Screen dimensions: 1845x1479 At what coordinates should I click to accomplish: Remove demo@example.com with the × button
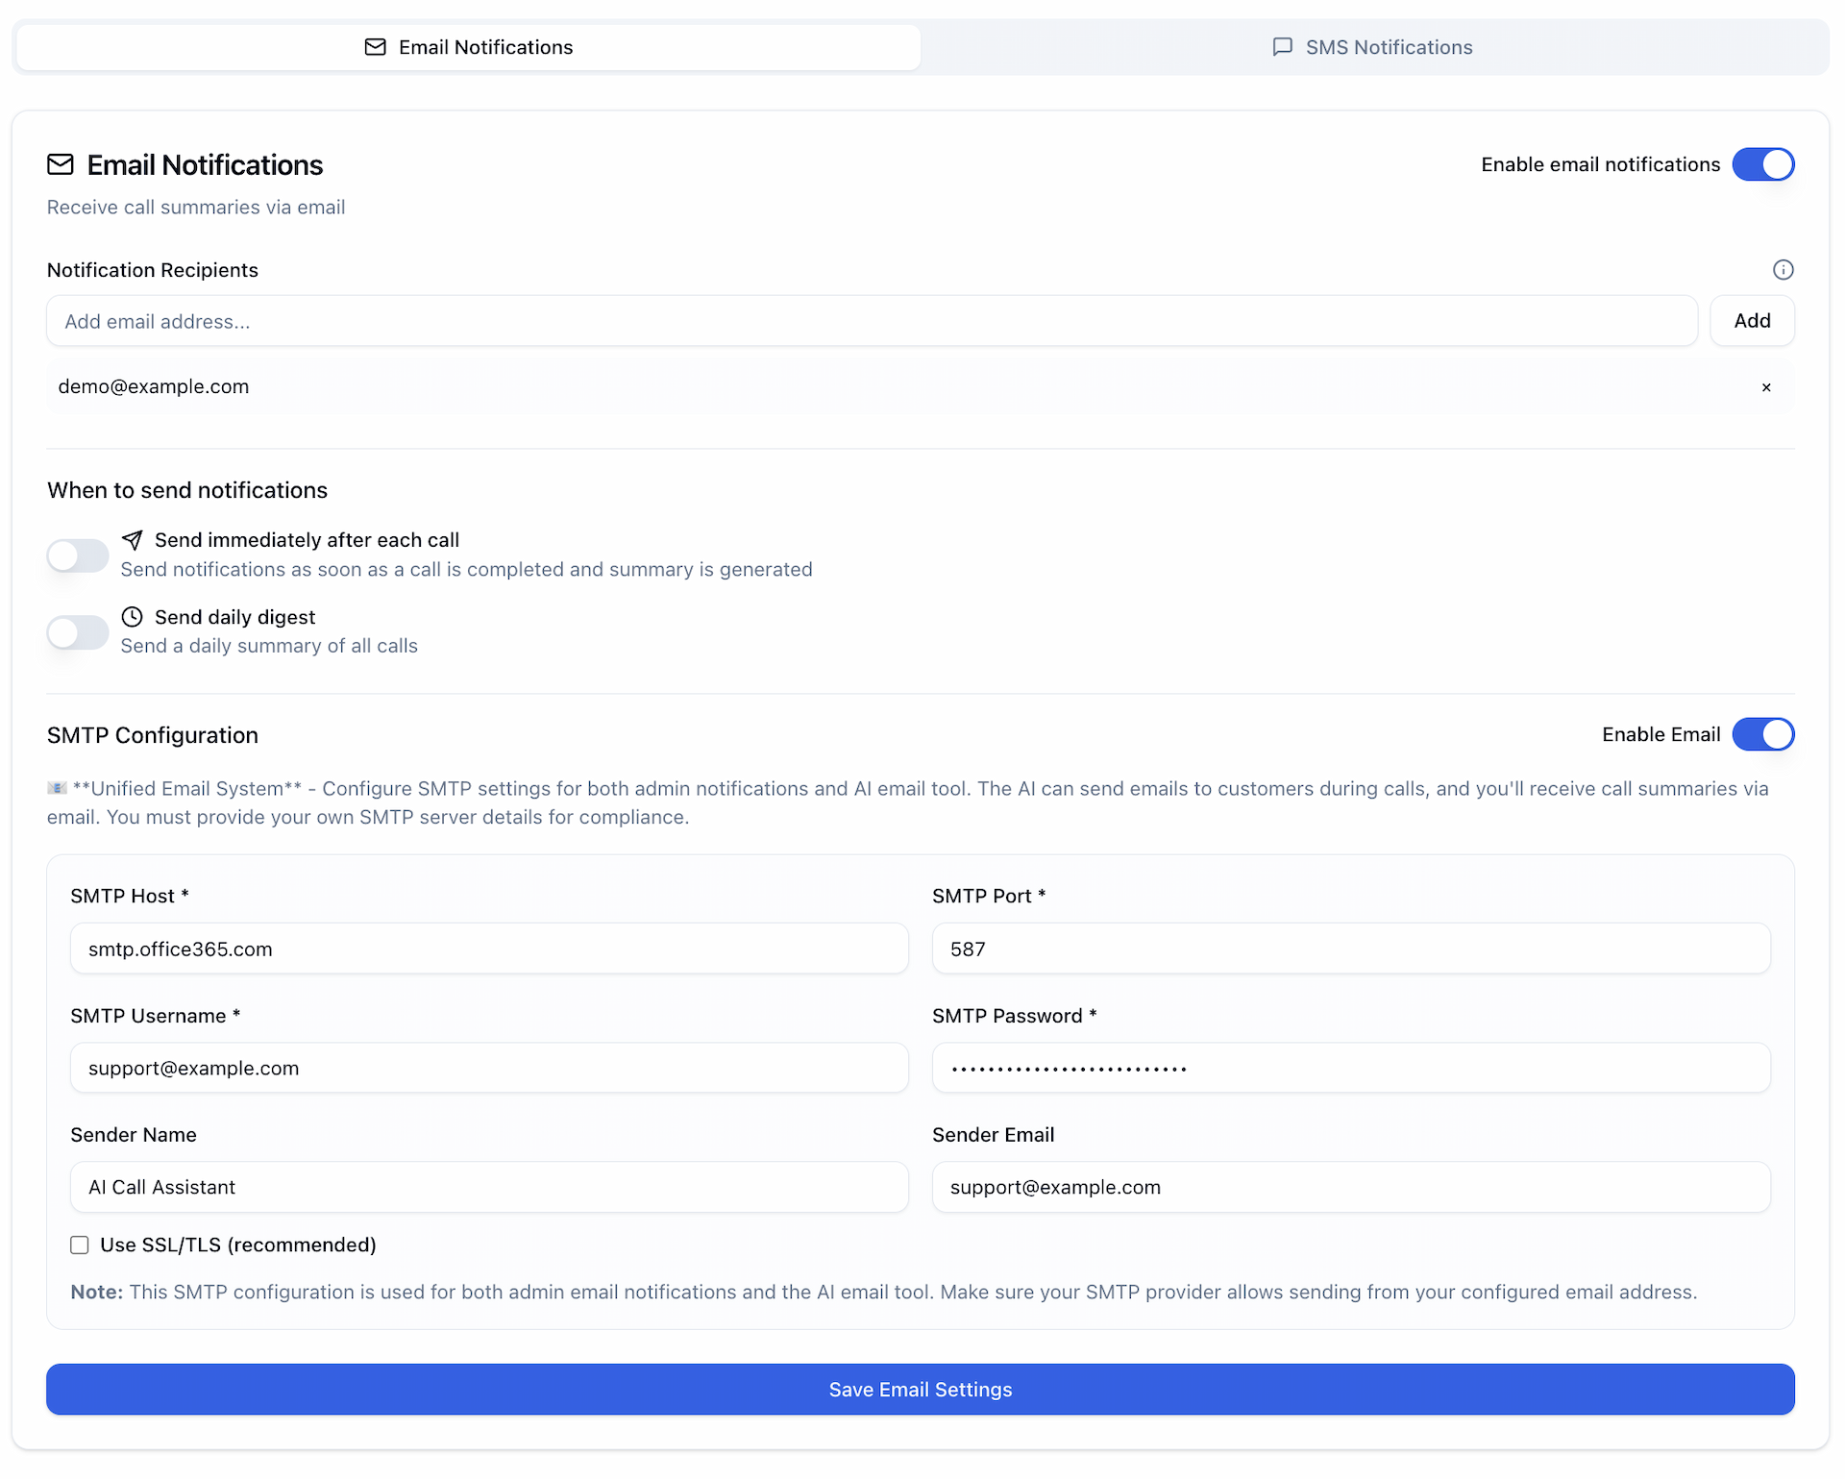click(1766, 387)
